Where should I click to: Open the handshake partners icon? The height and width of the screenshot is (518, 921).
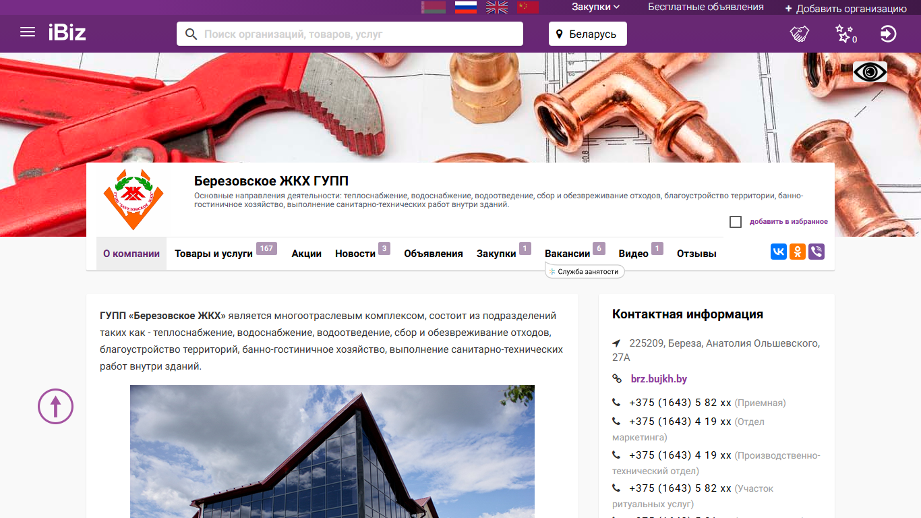click(800, 34)
